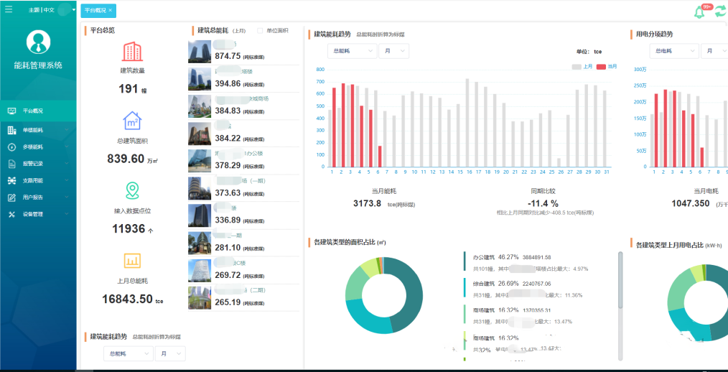Toggle the 当月 legend in energy trend chart
The image size is (728, 372).
(607, 66)
